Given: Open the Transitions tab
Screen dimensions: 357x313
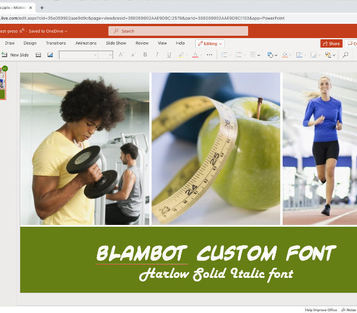Looking at the screenshot, I should tap(56, 43).
